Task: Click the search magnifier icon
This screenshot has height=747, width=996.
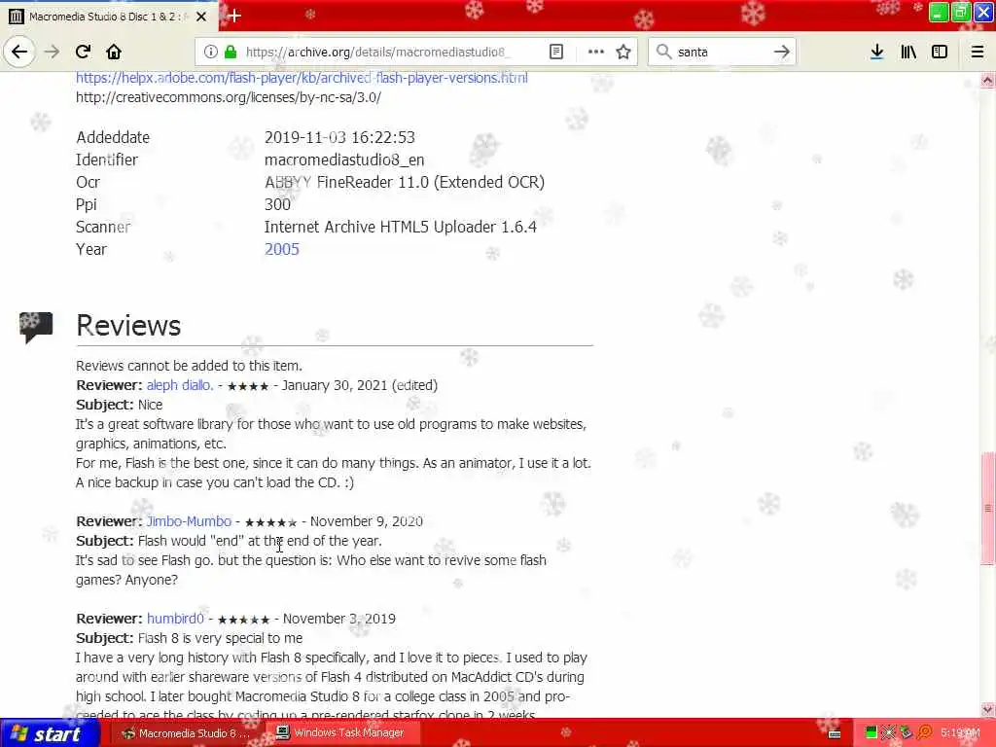Action: (663, 52)
